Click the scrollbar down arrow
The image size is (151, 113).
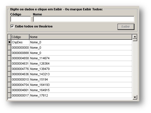click(x=135, y=97)
